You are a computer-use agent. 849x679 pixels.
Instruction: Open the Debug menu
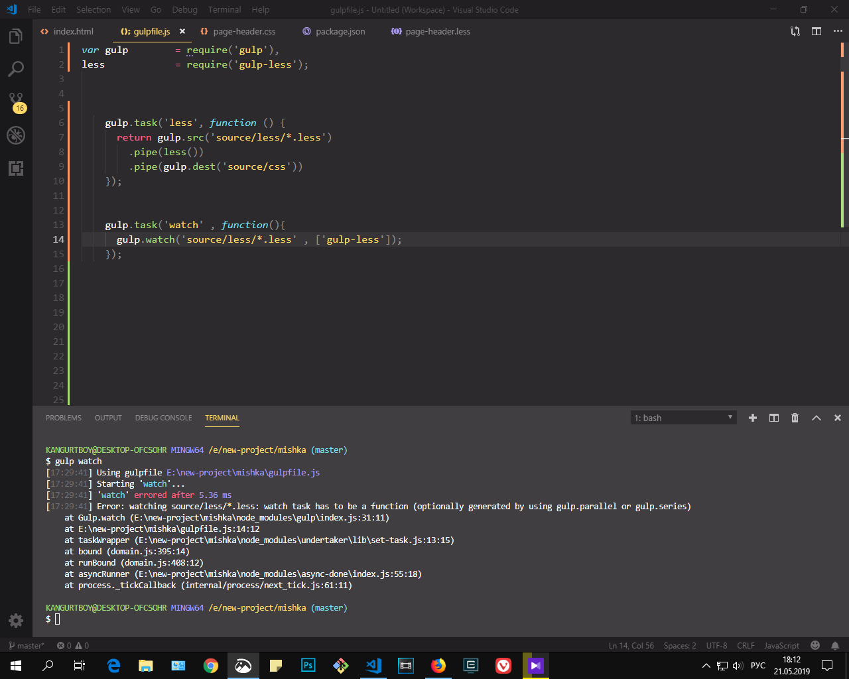point(184,9)
